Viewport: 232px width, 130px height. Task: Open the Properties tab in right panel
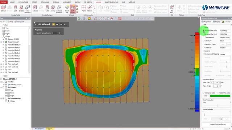[x=207, y=22]
